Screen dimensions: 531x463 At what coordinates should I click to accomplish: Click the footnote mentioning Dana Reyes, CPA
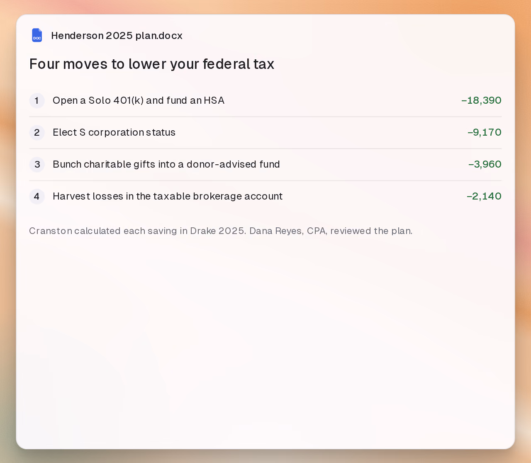click(x=221, y=231)
